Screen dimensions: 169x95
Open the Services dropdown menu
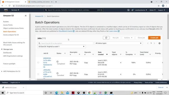pos(15,10)
